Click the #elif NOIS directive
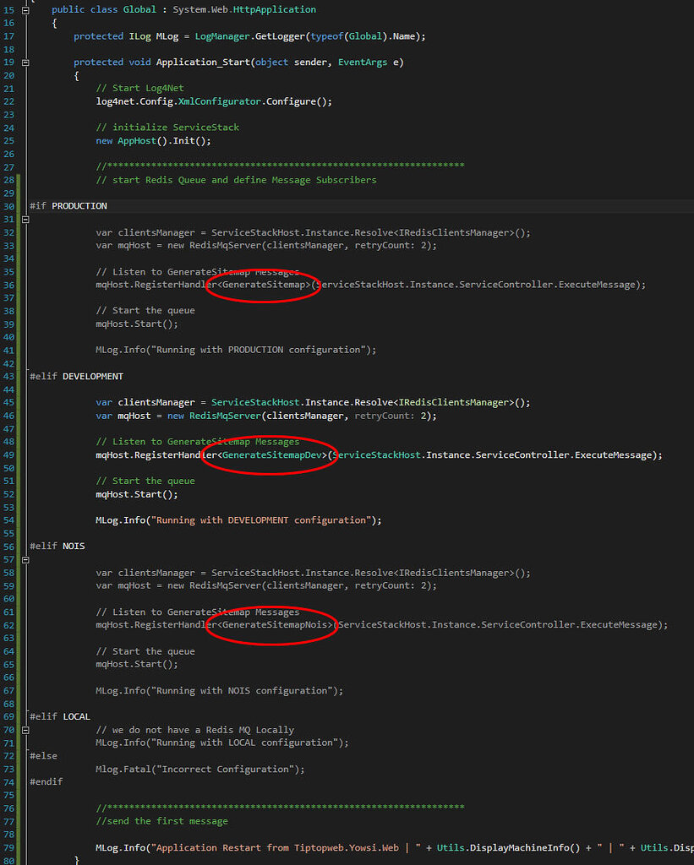 (57, 546)
